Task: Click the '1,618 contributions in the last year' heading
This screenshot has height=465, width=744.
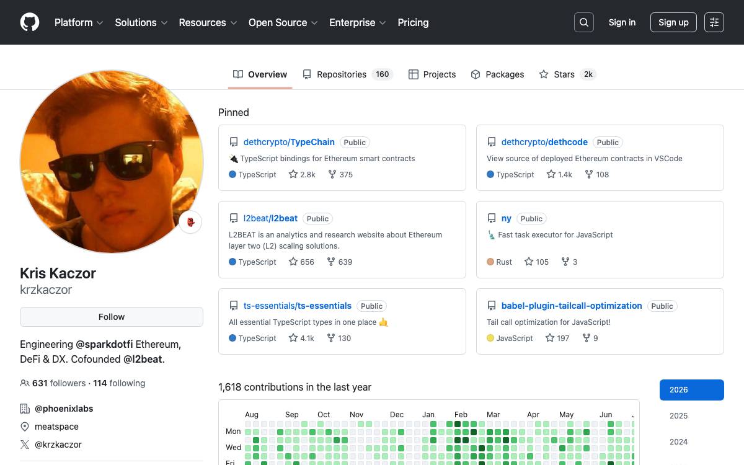Action: tap(294, 387)
